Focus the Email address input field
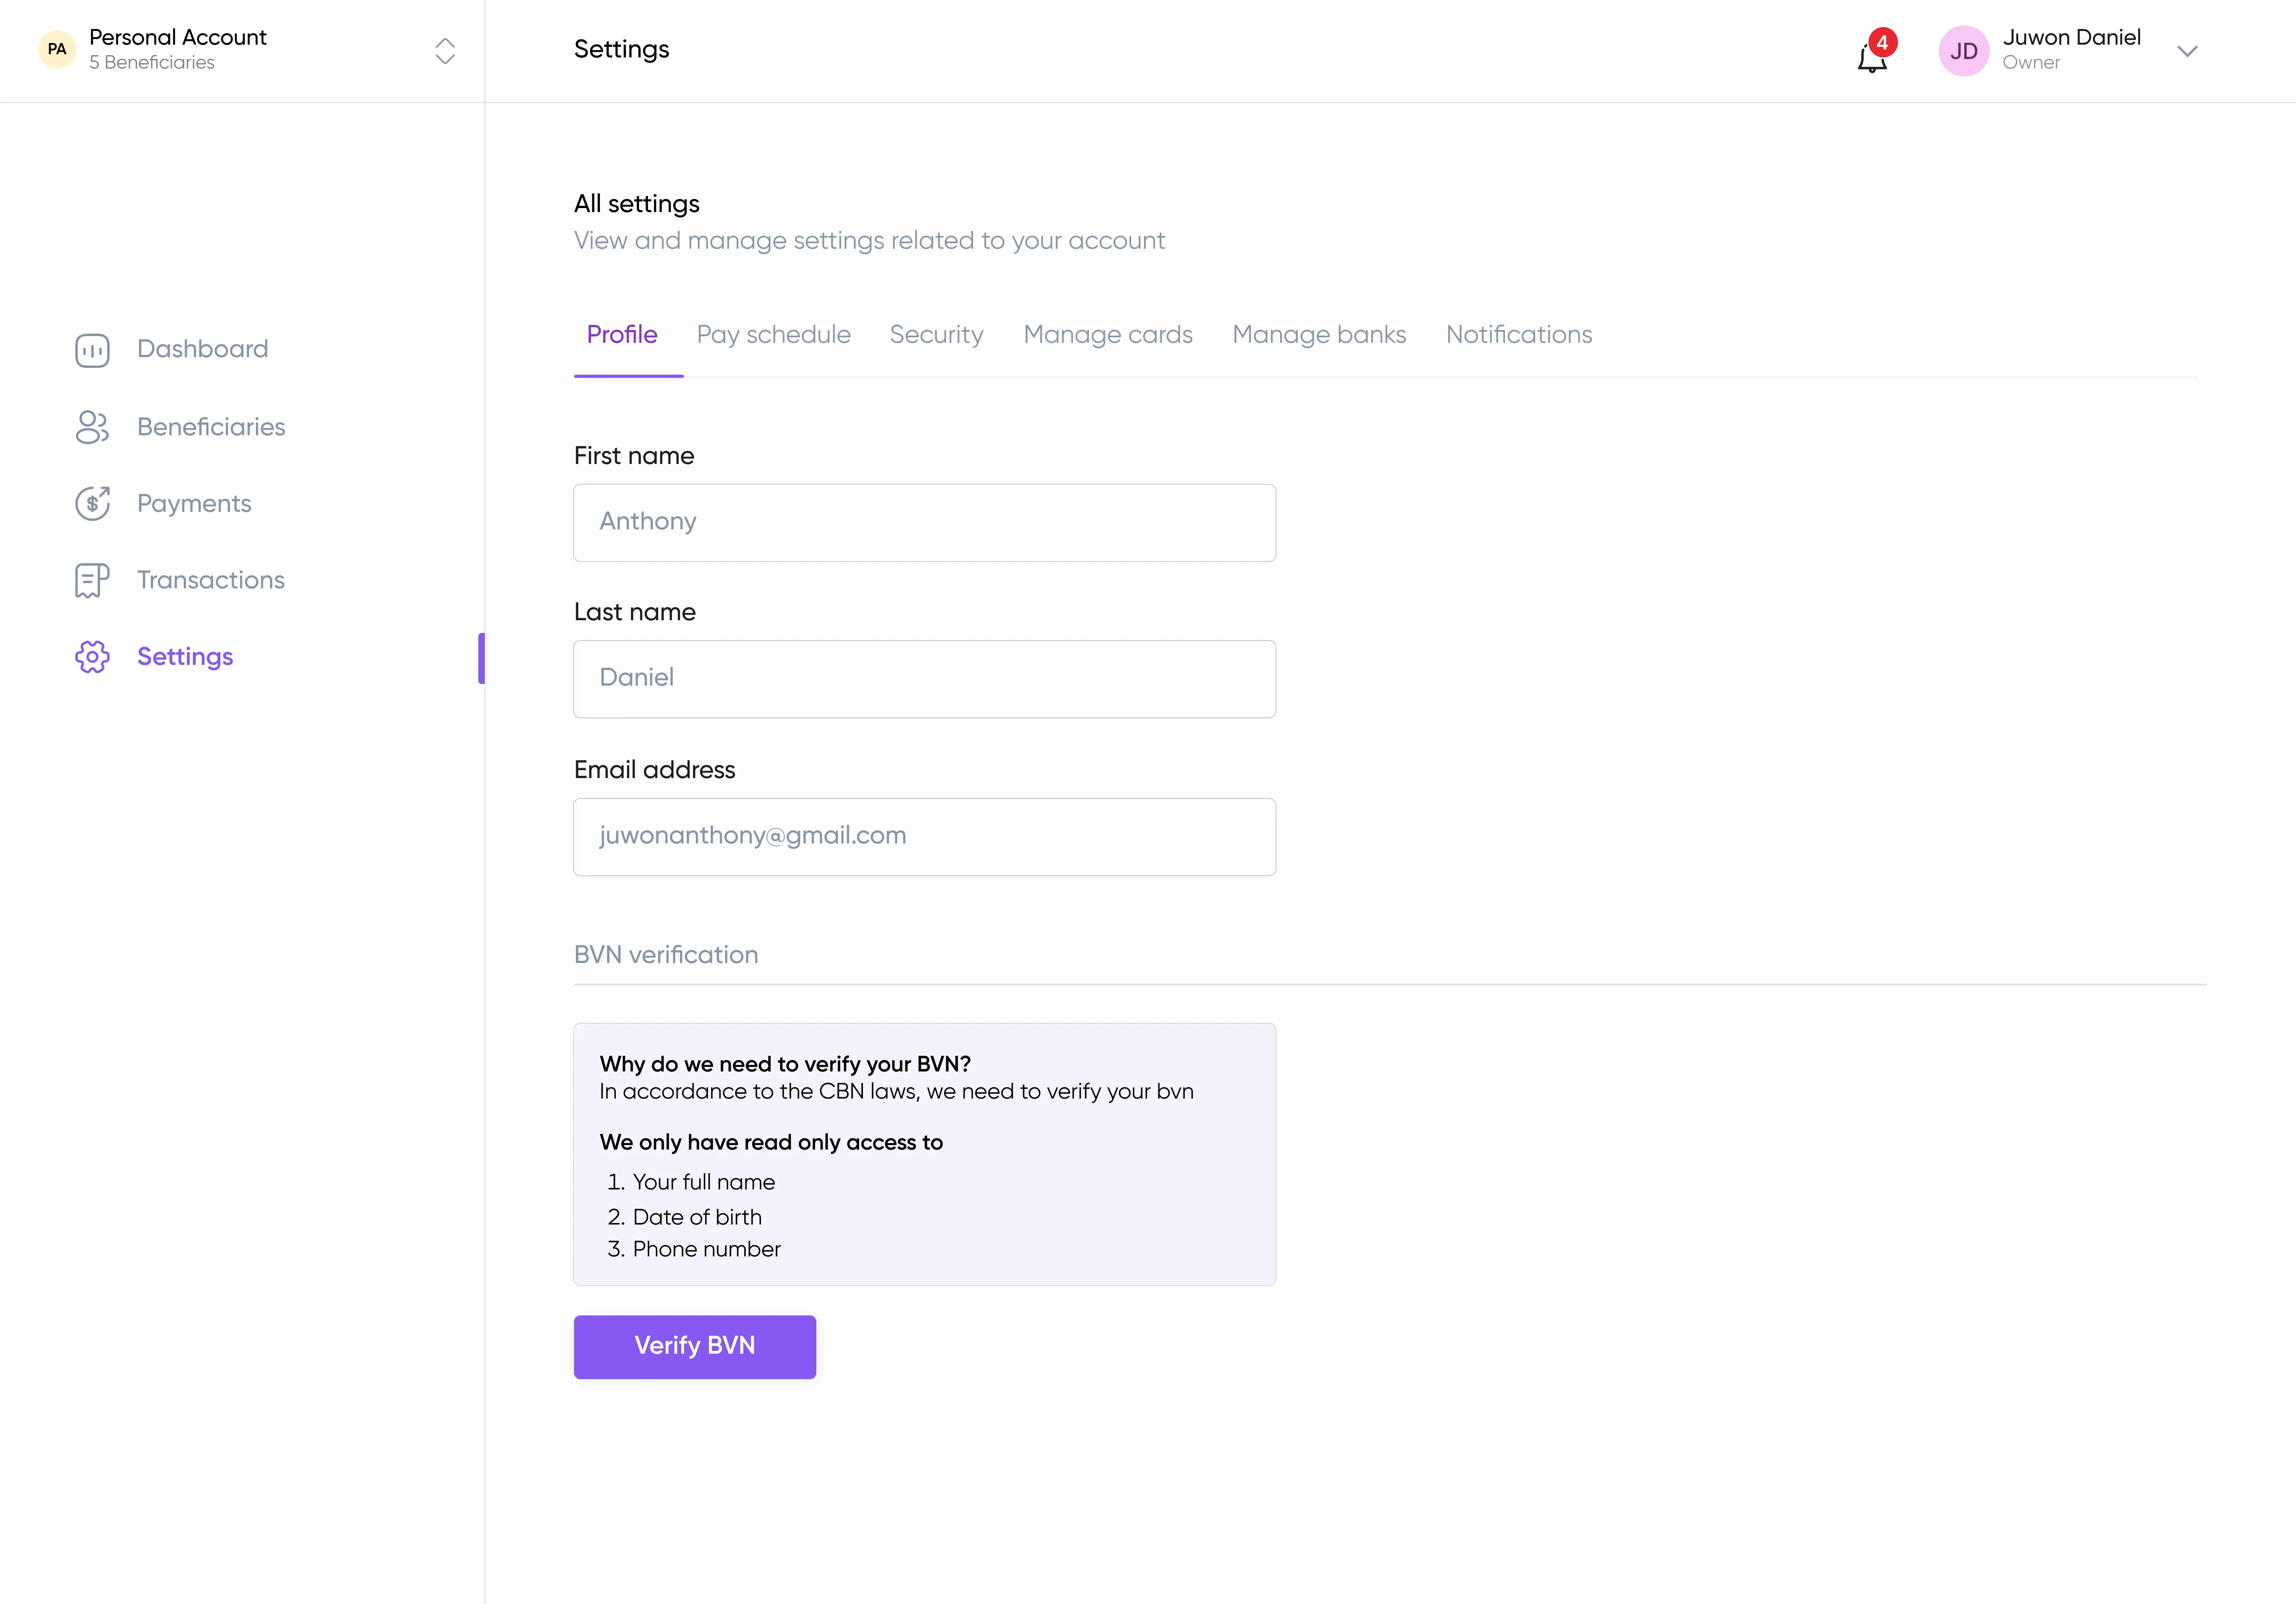 (x=924, y=837)
